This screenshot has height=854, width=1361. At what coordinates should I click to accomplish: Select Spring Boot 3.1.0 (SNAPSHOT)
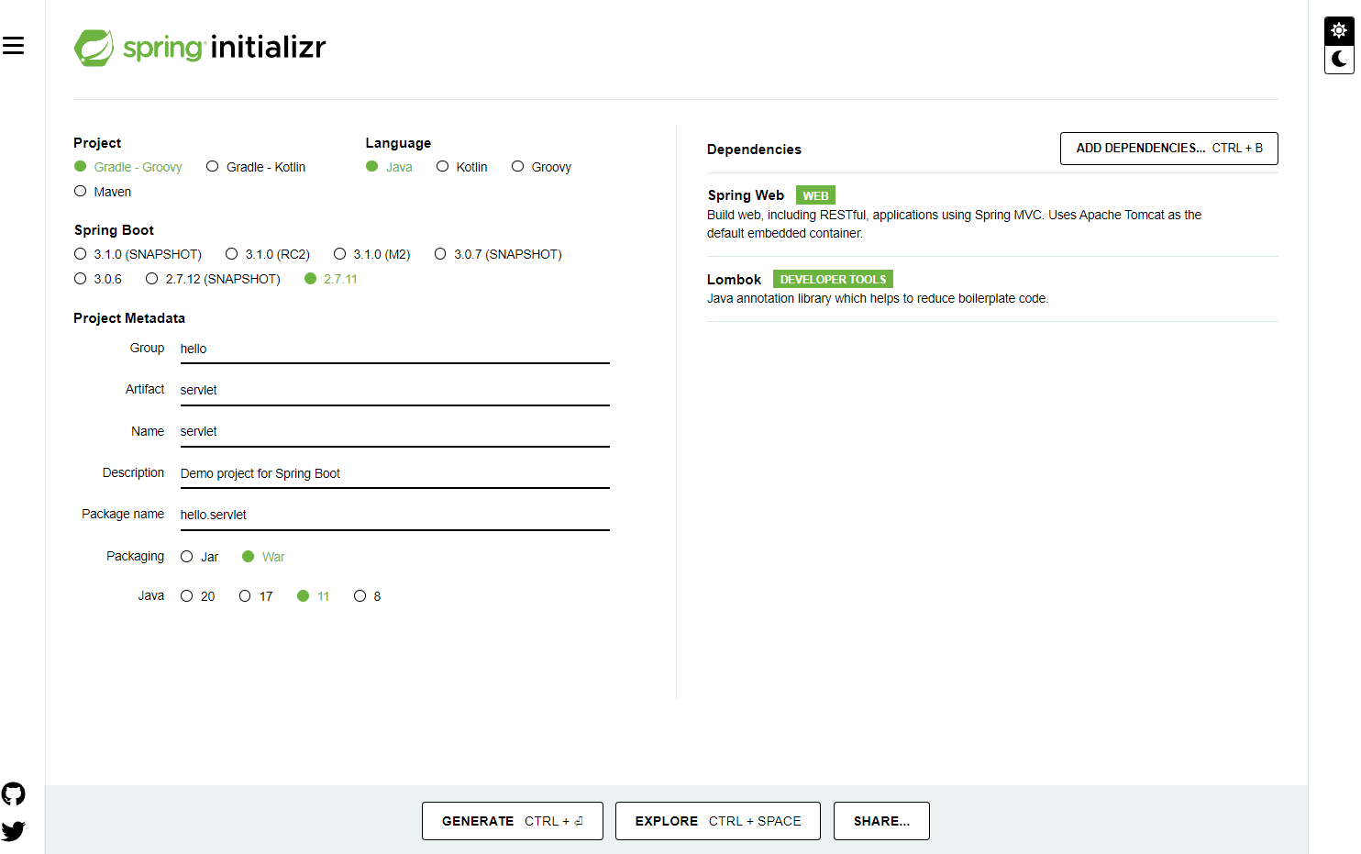(138, 254)
